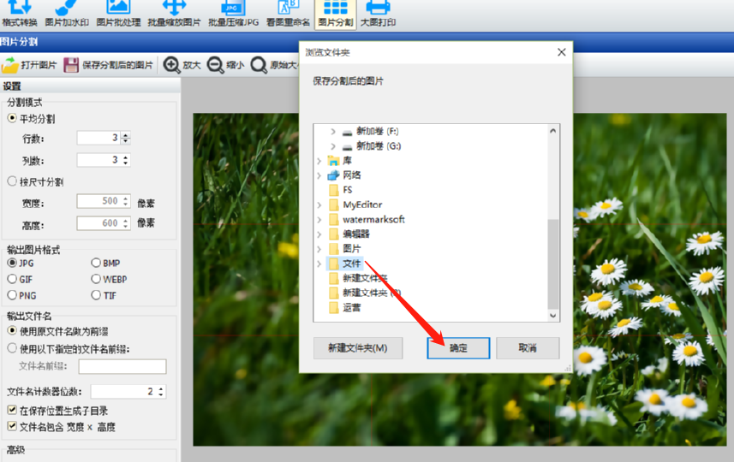Click the 文件名计数器位数 stepper arrows
Viewport: 734px width, 462px height.
pos(161,391)
